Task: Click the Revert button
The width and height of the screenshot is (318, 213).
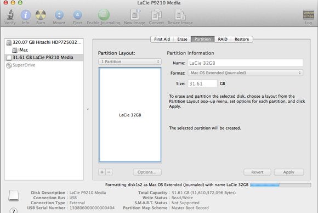Action: pyautogui.click(x=257, y=172)
